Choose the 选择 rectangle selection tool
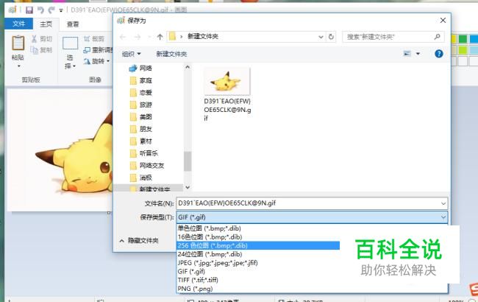The image size is (478, 302). (70, 43)
